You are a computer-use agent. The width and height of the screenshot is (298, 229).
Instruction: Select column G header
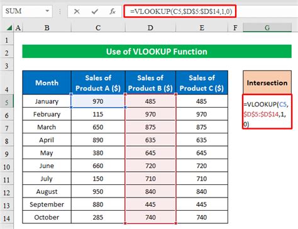267,28
